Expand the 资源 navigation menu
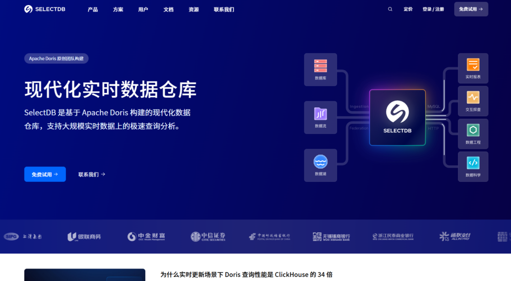The width and height of the screenshot is (511, 281). click(194, 9)
